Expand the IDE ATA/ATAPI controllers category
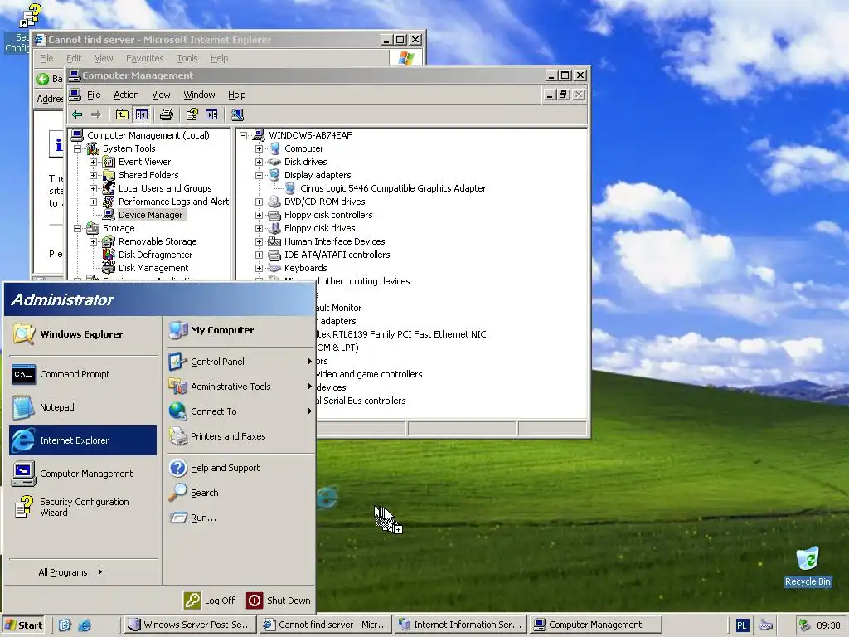The height and width of the screenshot is (637, 849). pyautogui.click(x=259, y=255)
